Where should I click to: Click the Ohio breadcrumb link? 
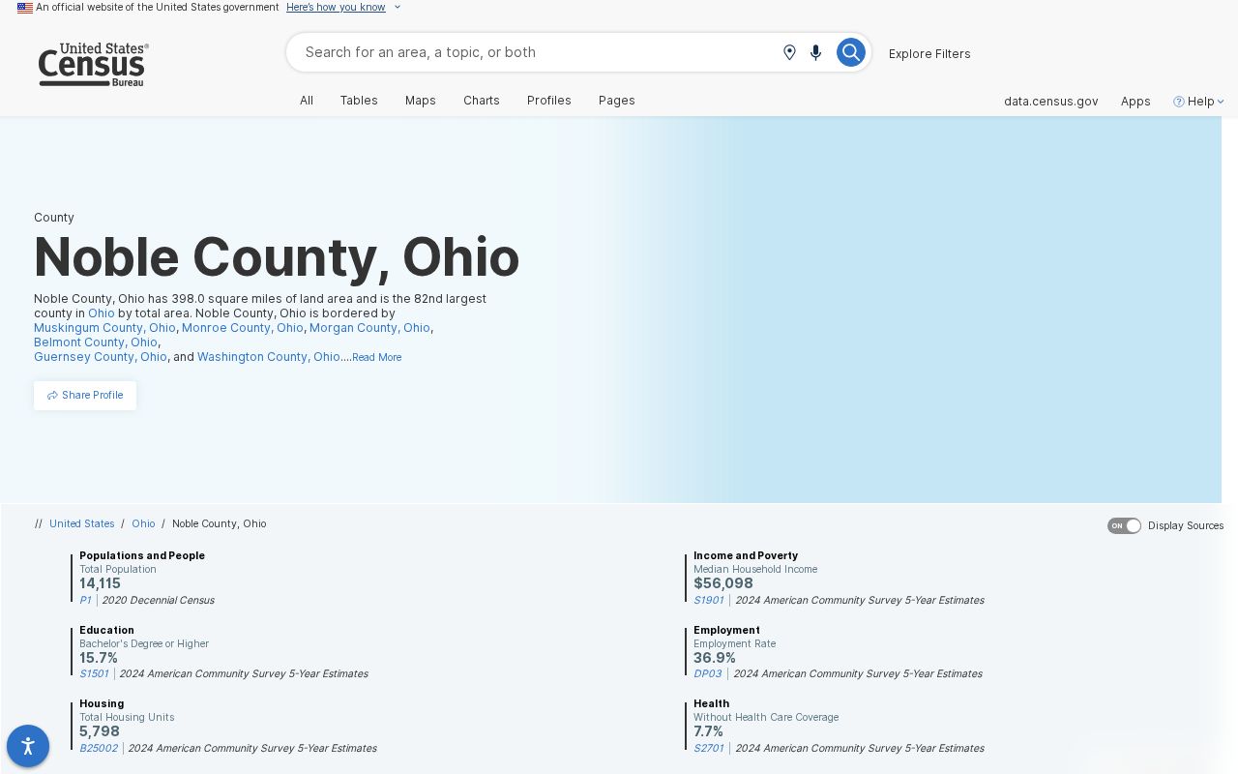pyautogui.click(x=143, y=523)
